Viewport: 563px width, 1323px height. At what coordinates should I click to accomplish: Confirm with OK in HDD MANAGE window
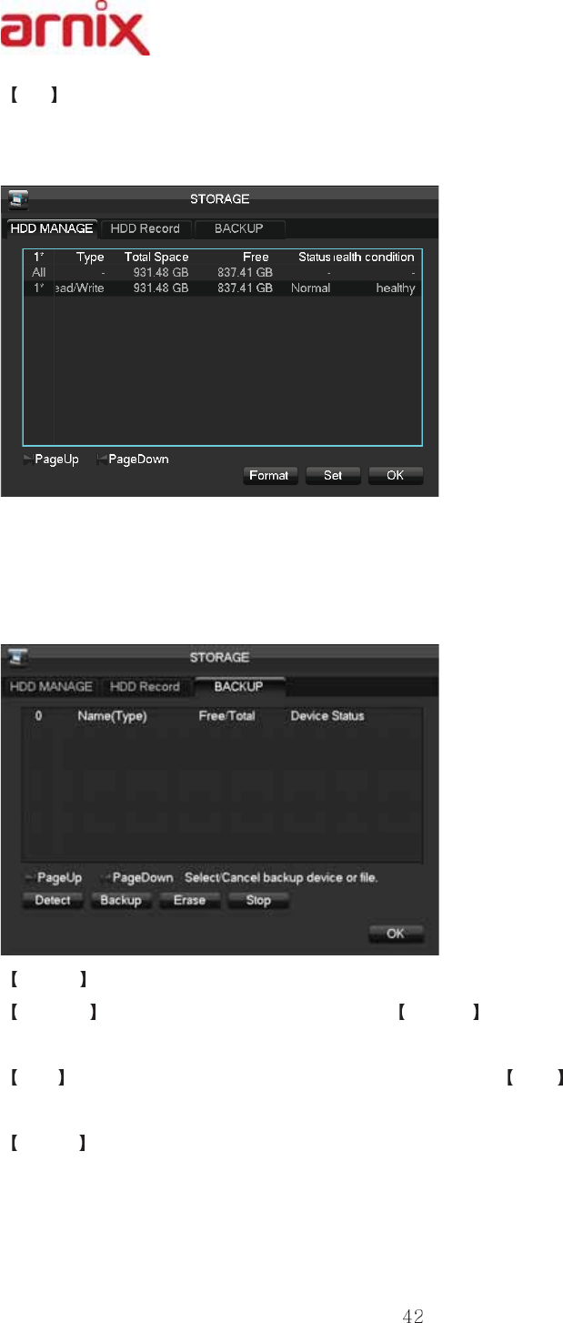tap(396, 476)
